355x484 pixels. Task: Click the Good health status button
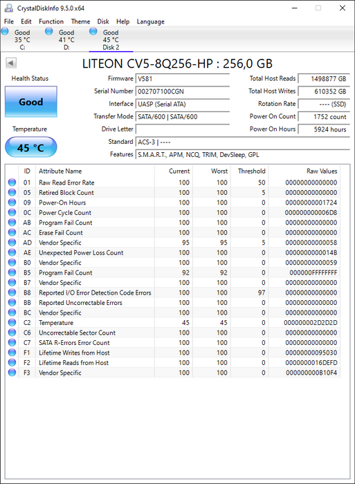coord(31,102)
